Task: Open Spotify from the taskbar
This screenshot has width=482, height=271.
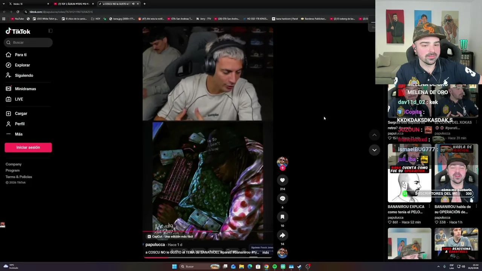Action: tap(275, 266)
